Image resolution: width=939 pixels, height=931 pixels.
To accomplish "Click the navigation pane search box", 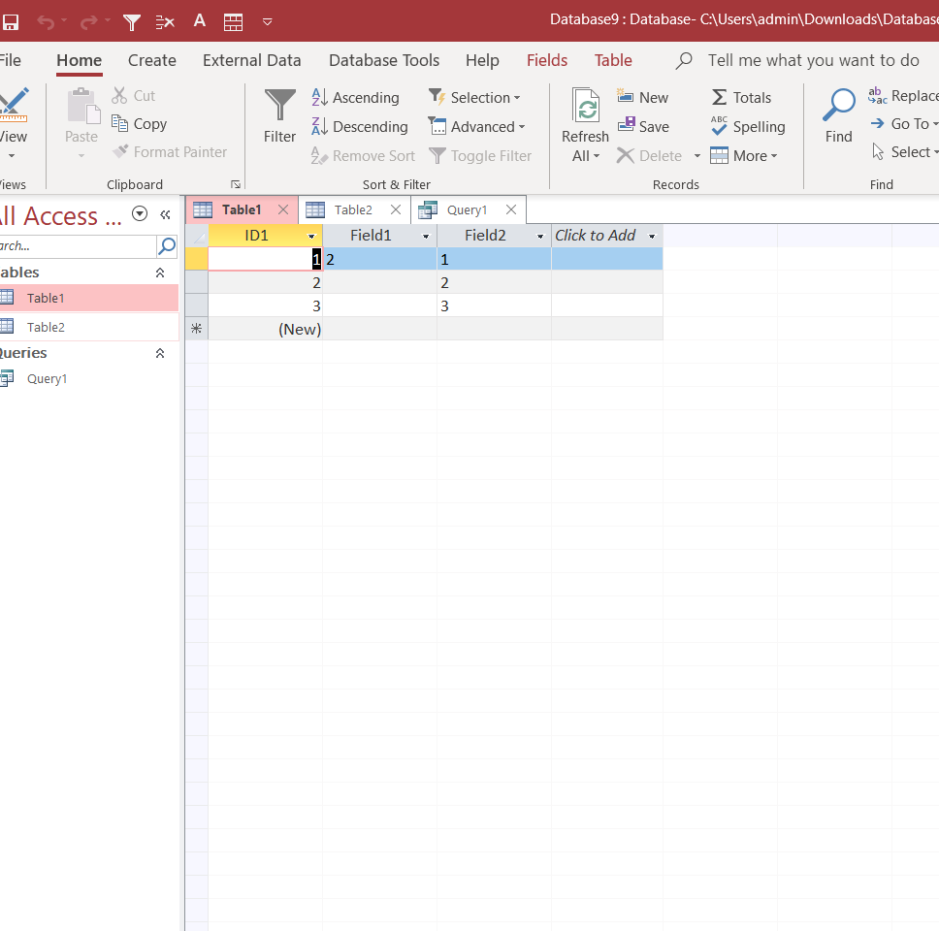I will pyautogui.click(x=77, y=246).
